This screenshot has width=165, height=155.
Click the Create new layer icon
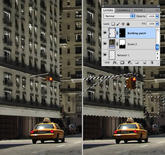pos(144,63)
